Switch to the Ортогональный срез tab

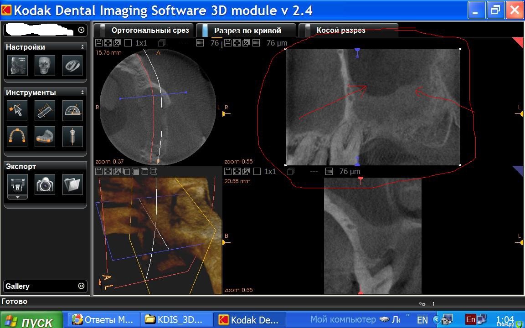149,31
